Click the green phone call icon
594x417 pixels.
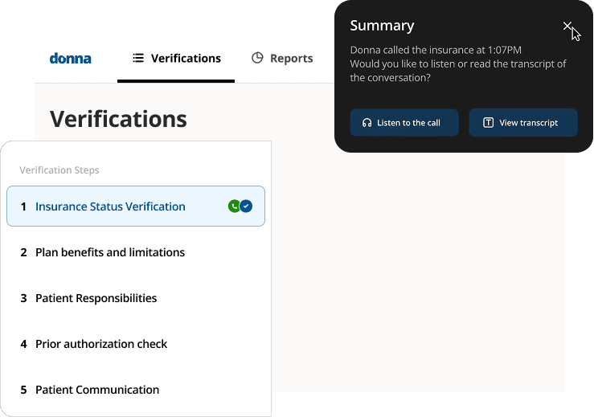tap(234, 206)
